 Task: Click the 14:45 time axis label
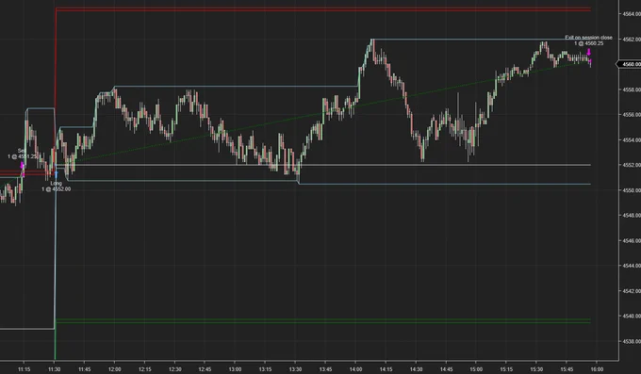click(446, 369)
